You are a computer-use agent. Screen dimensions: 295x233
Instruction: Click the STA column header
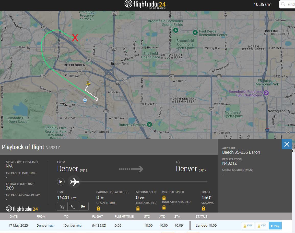click(177, 217)
